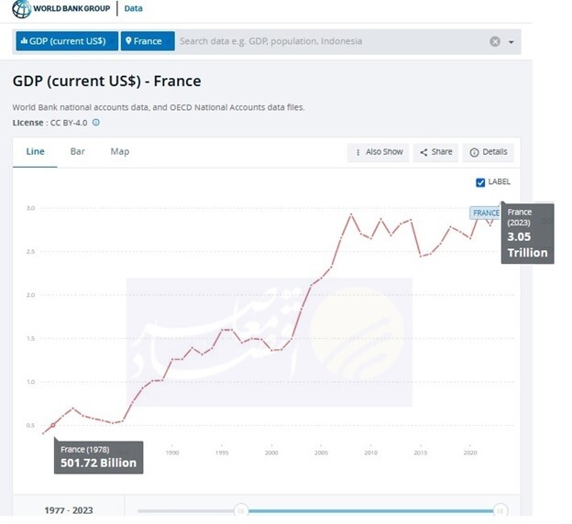This screenshot has height=524, width=572.
Task: Expand the search bar dropdown arrow
Action: pyautogui.click(x=511, y=42)
